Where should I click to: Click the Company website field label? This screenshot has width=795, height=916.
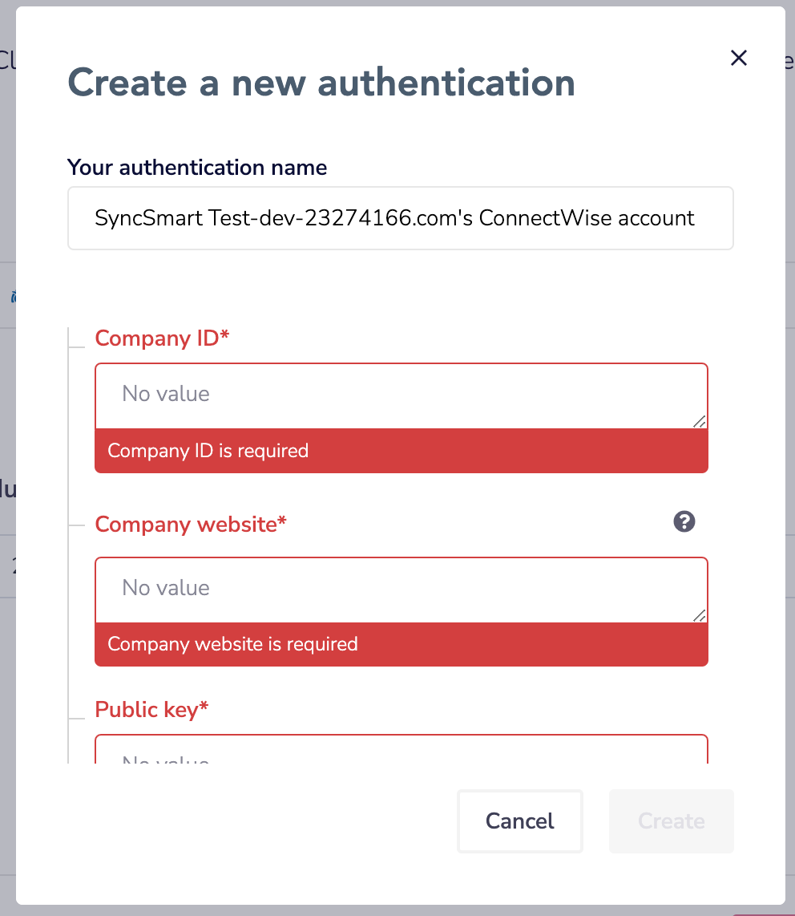point(191,525)
